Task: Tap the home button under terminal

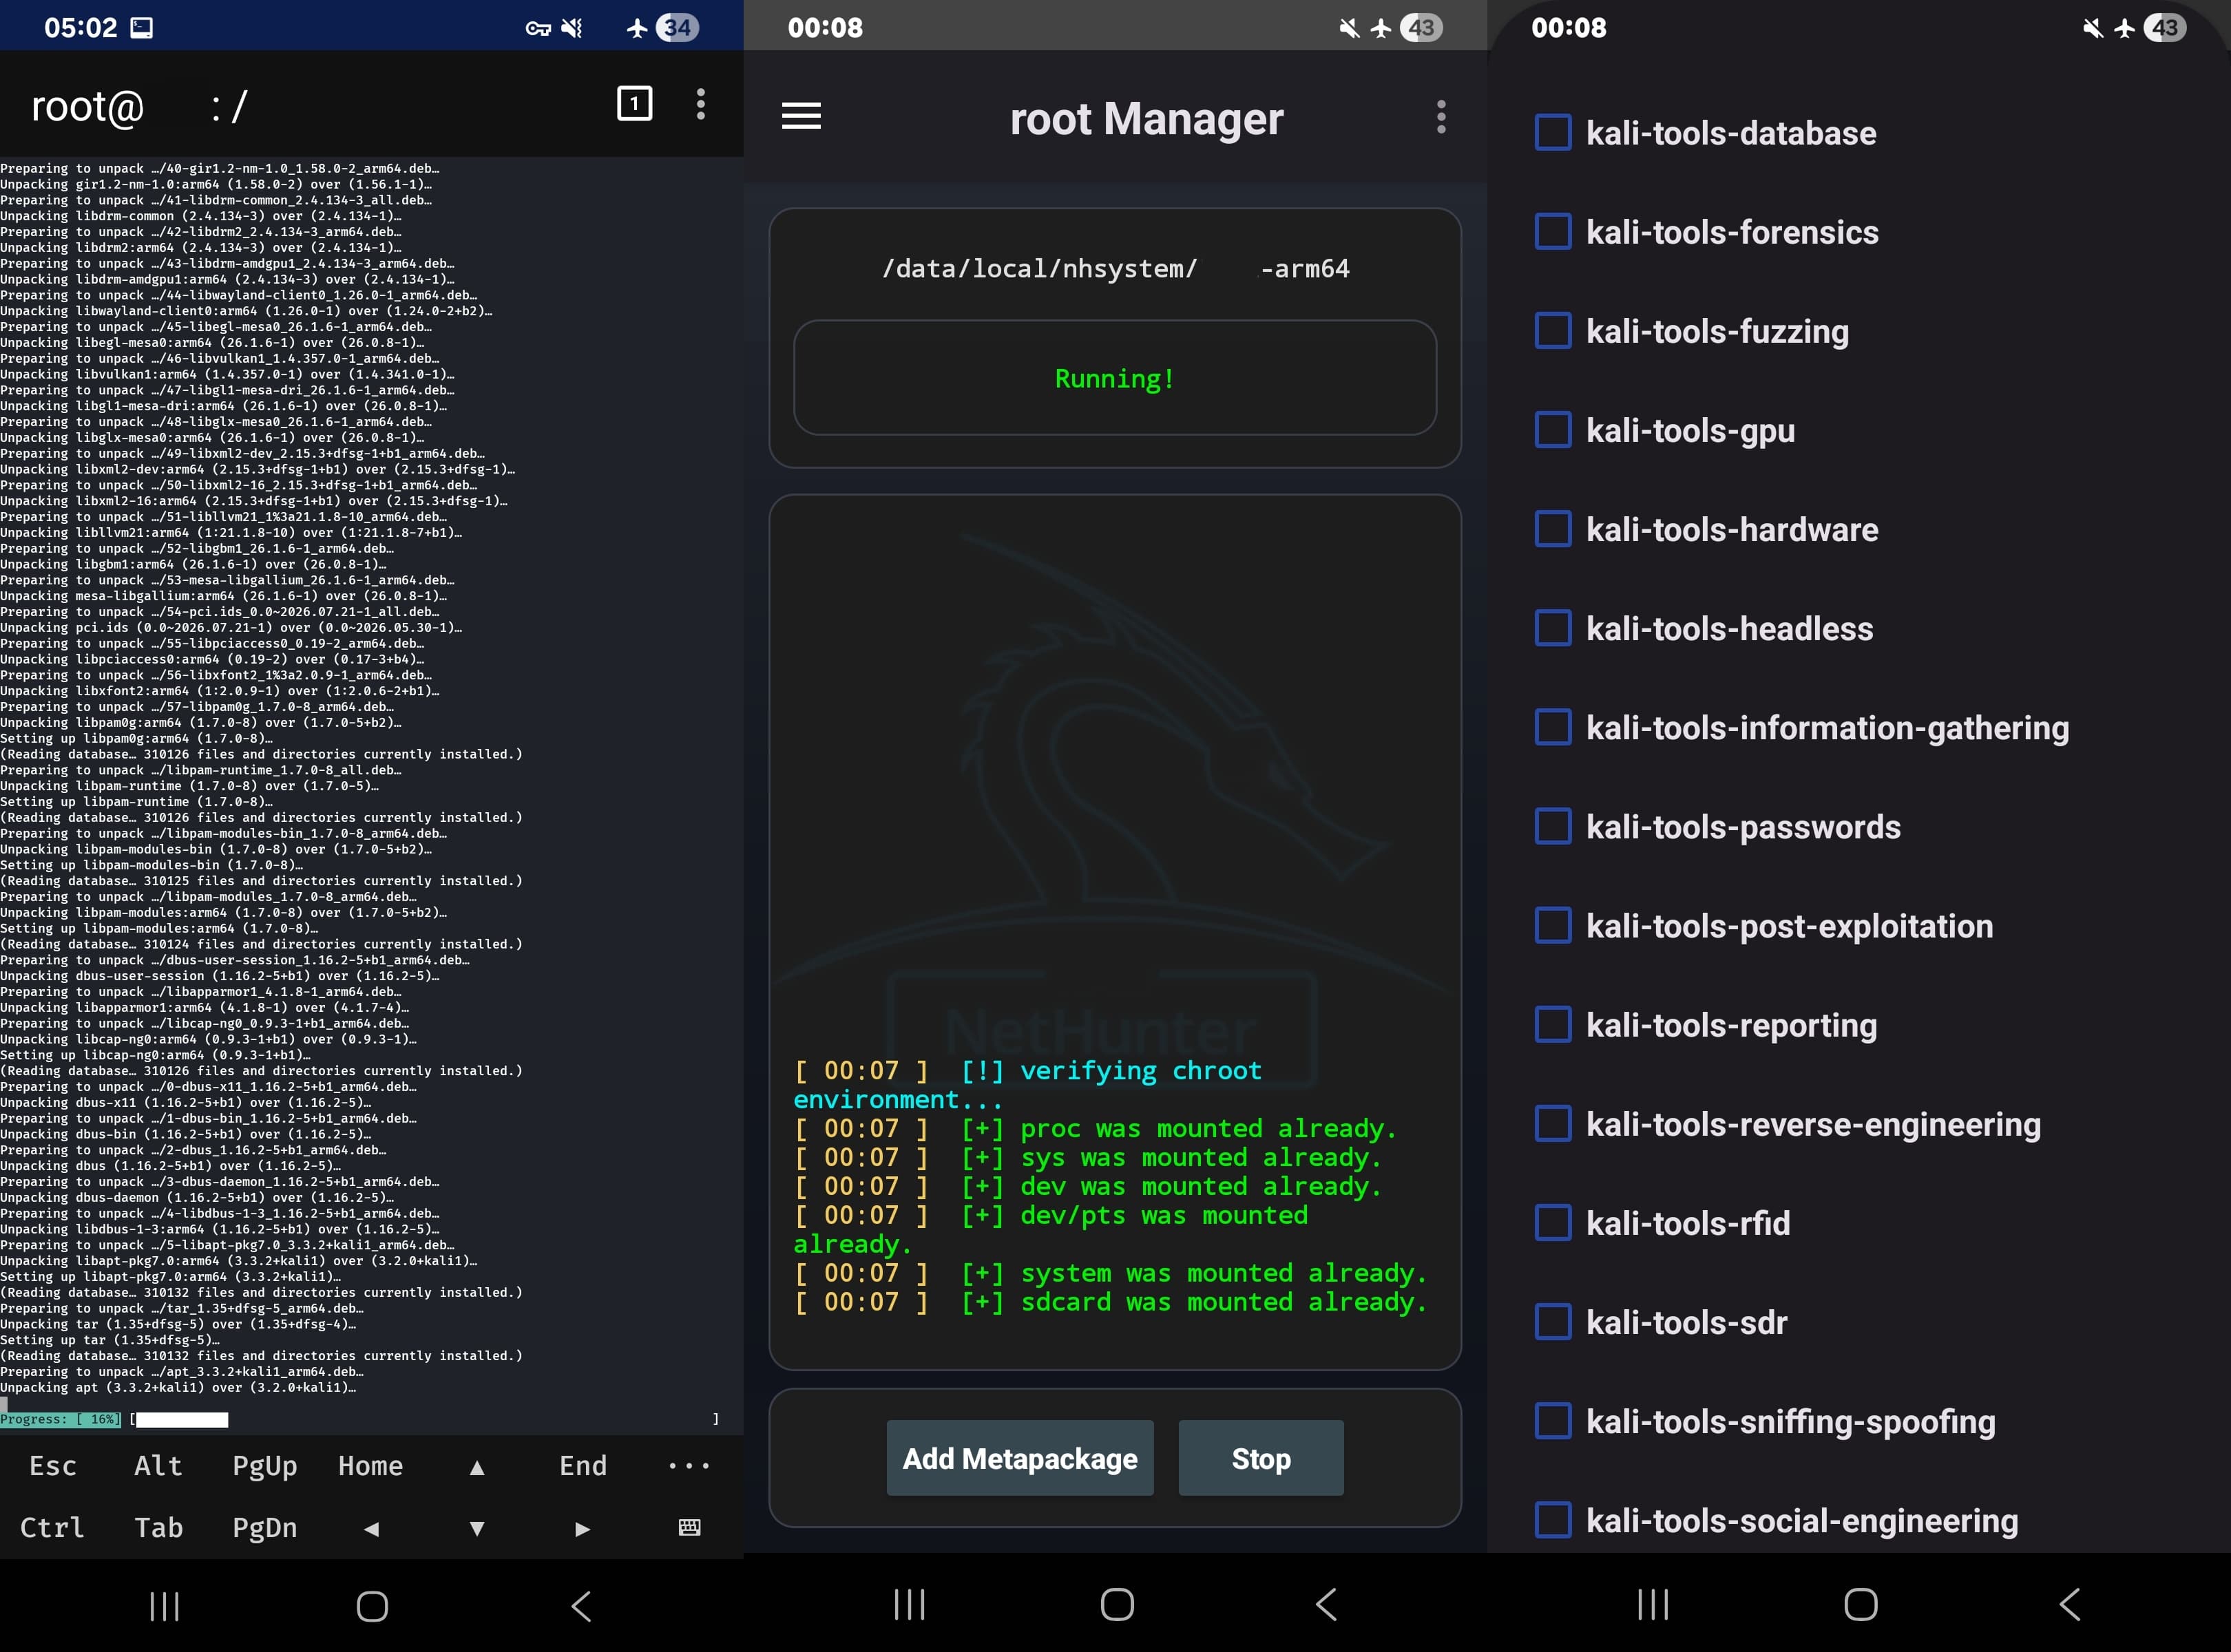Action: 372,1606
